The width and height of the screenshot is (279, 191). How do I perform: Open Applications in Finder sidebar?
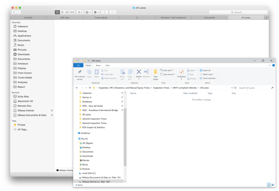coord(24,36)
